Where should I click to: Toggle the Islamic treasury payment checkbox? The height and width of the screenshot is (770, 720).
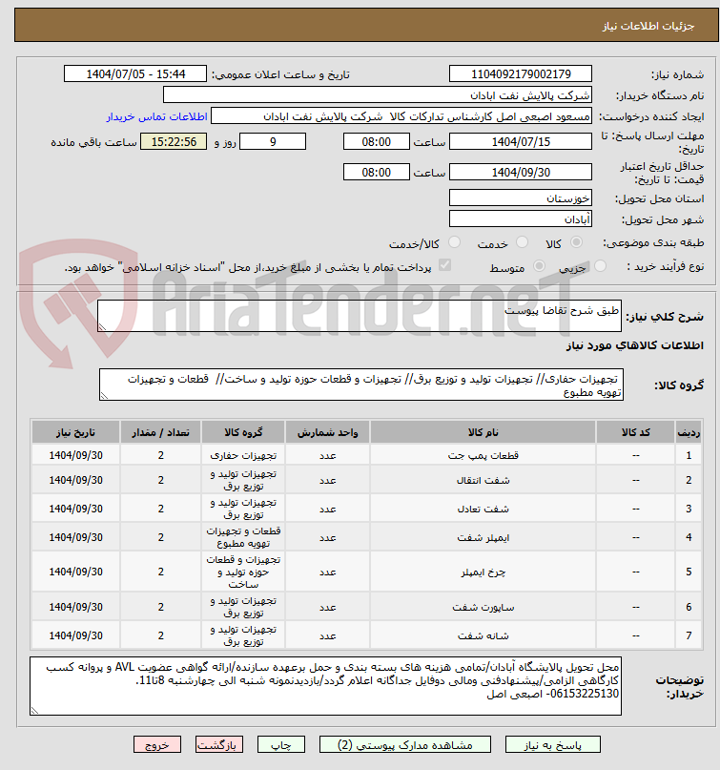pos(444,265)
